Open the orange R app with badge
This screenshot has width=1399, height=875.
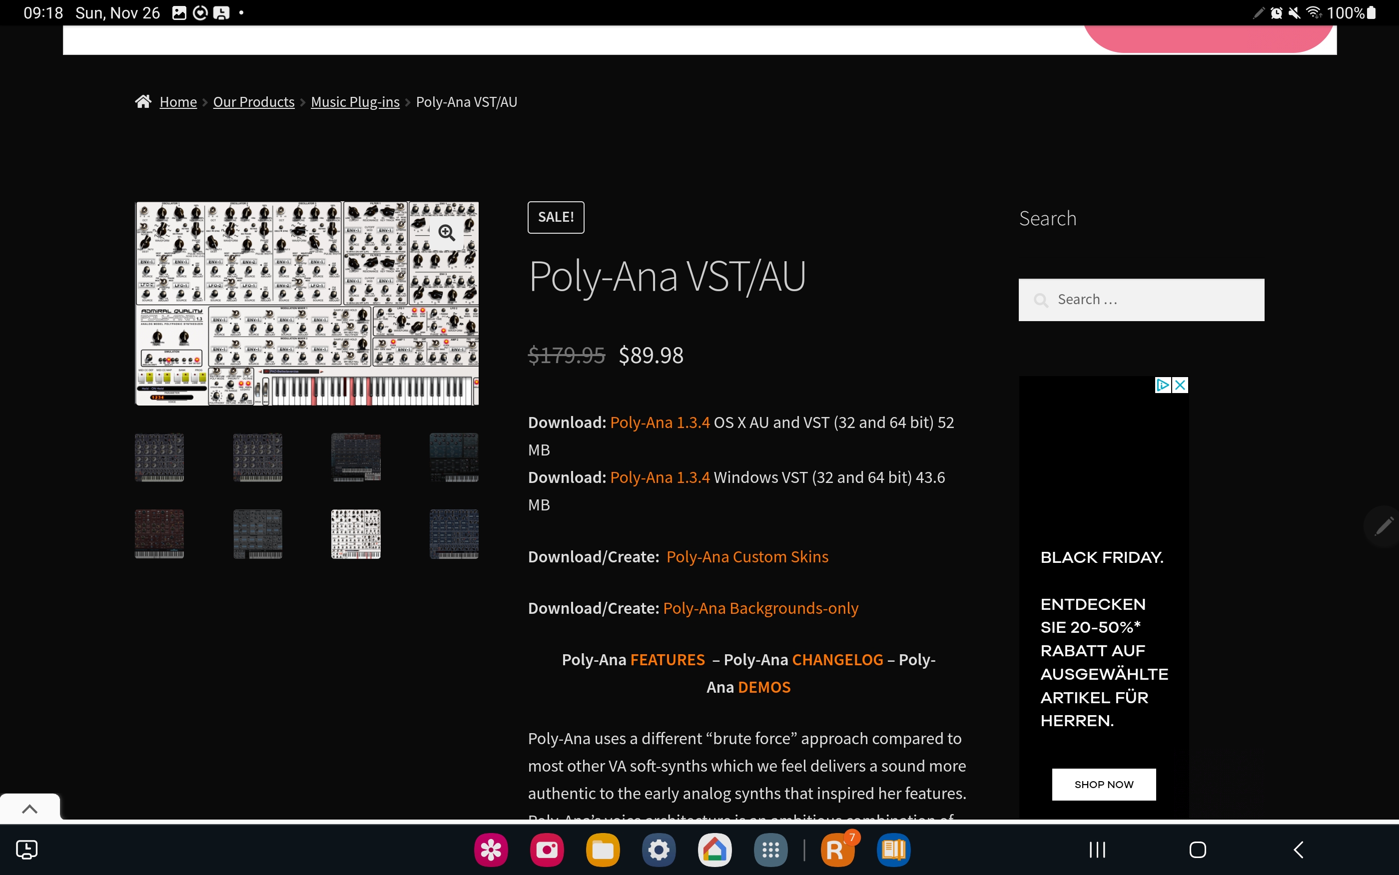(x=837, y=850)
